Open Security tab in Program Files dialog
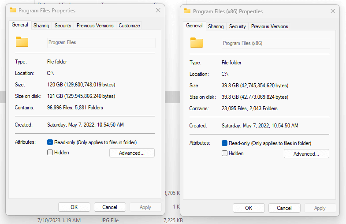This screenshot has height=224, width=346. pos(63,26)
